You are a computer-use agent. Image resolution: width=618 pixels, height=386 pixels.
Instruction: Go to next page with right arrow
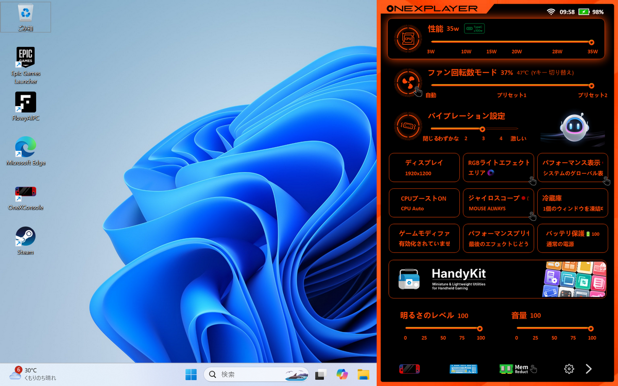(x=589, y=369)
